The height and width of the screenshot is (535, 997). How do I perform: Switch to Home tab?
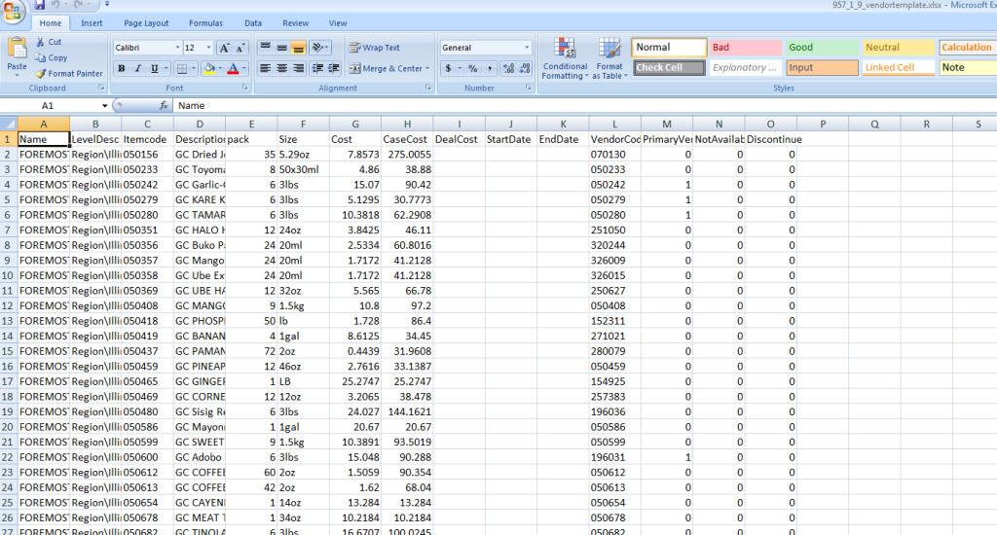(51, 23)
